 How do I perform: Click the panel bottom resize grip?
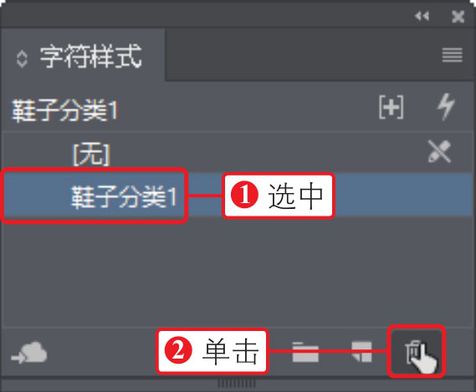237,383
